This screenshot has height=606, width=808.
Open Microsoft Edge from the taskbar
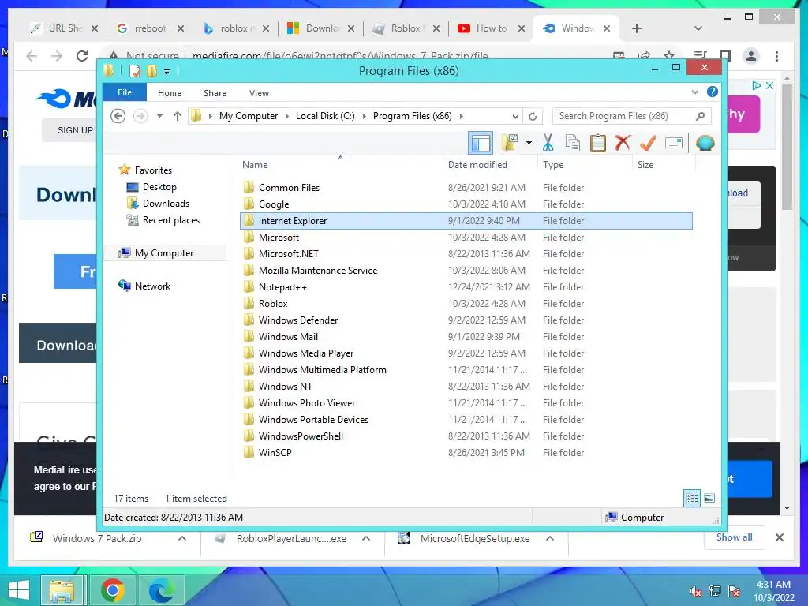[x=161, y=590]
